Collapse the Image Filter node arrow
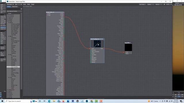184x103 pixels. click(x=132, y=43)
